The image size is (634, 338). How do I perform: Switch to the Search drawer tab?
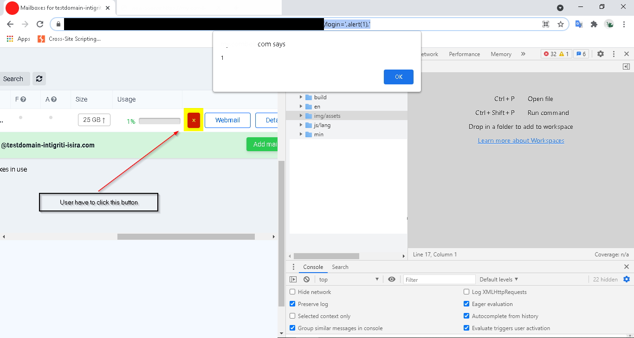[x=340, y=267]
